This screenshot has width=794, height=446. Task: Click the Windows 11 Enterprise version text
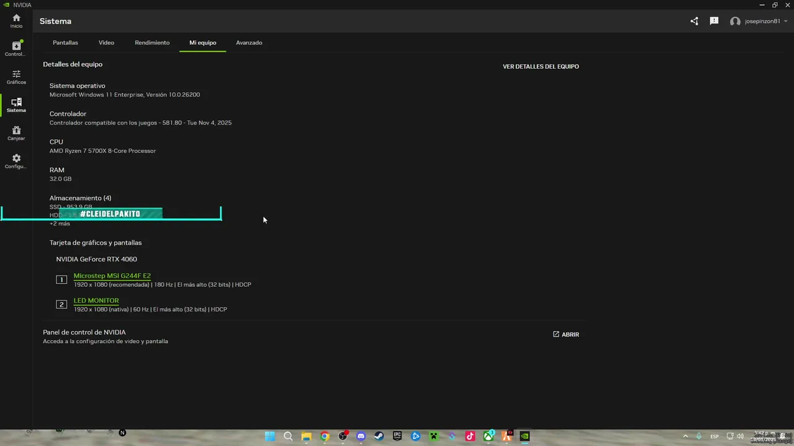point(124,95)
